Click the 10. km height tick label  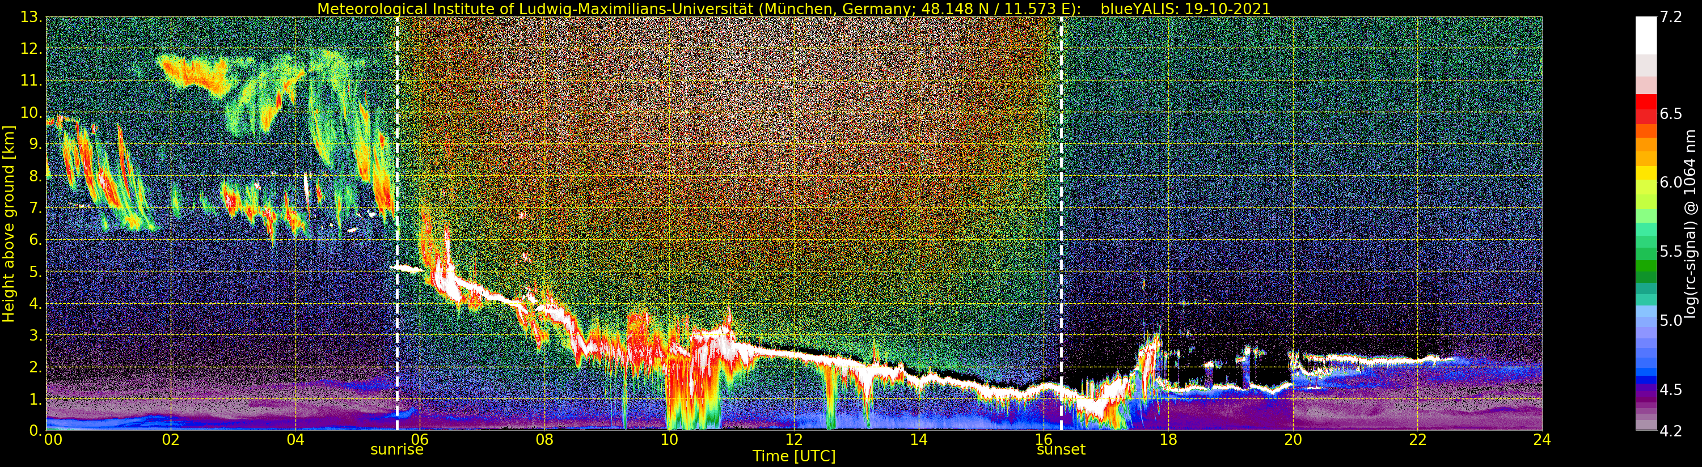coord(29,112)
